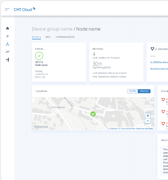Switch to the CONFIGURATION tab
Viewport: 168px width, 180px height.
65,37
